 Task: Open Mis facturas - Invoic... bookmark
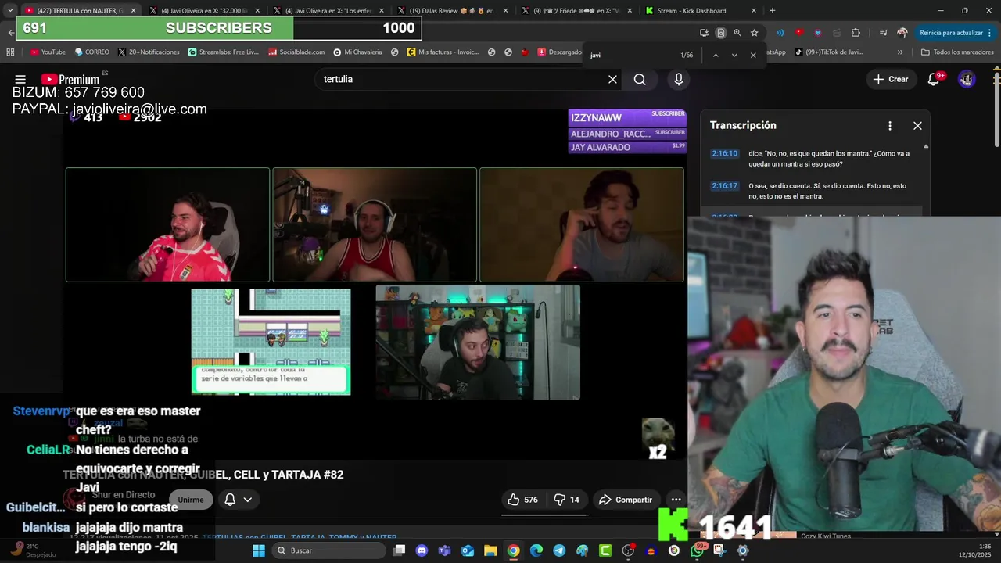(443, 52)
